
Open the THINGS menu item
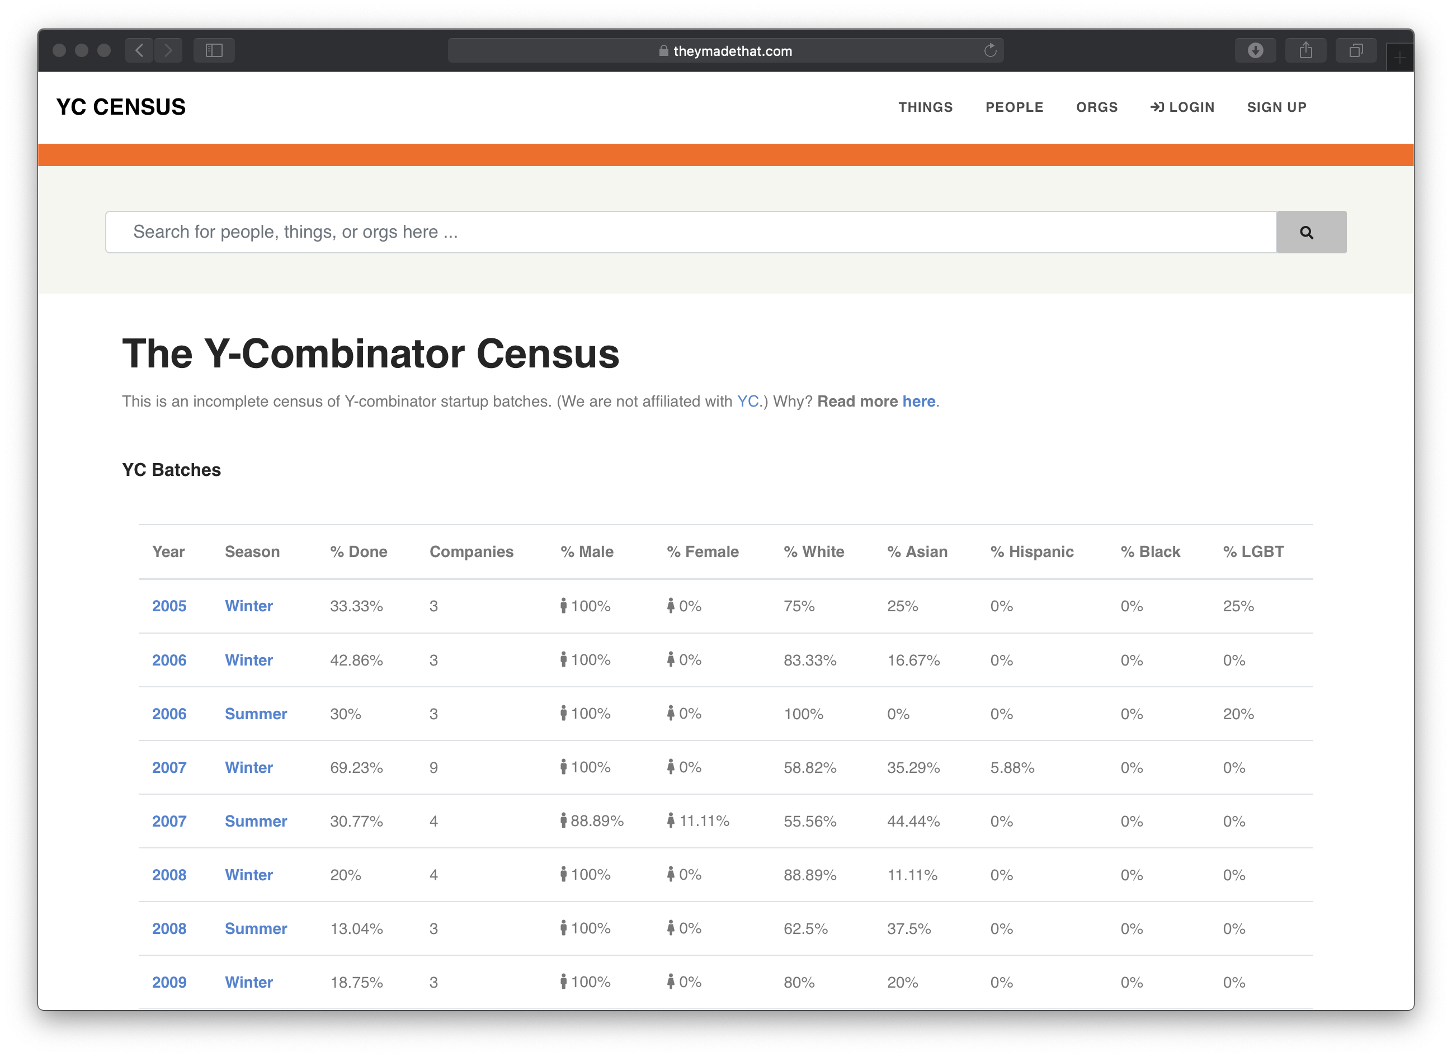(925, 107)
